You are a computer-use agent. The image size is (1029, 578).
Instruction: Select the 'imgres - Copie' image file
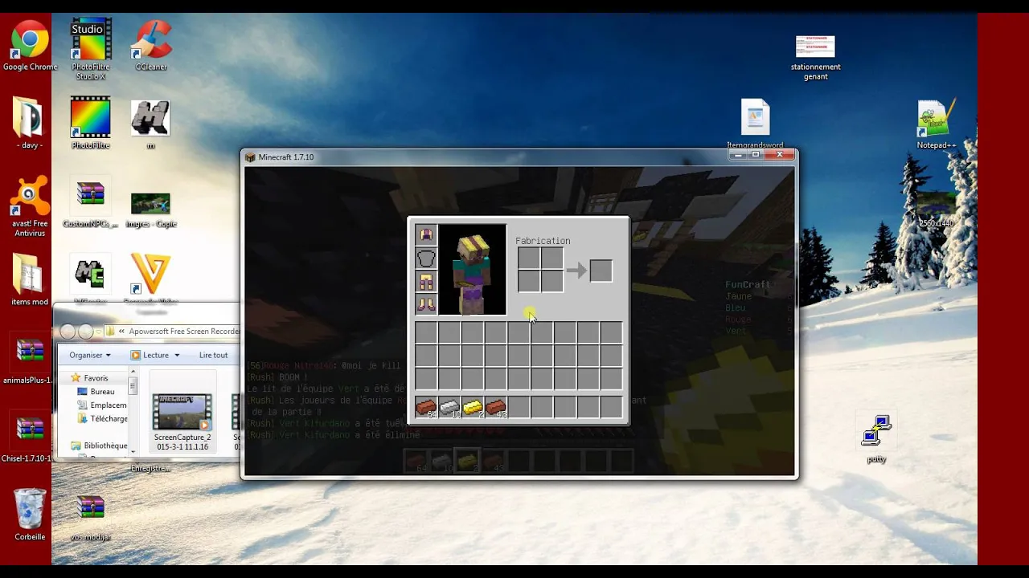click(150, 210)
